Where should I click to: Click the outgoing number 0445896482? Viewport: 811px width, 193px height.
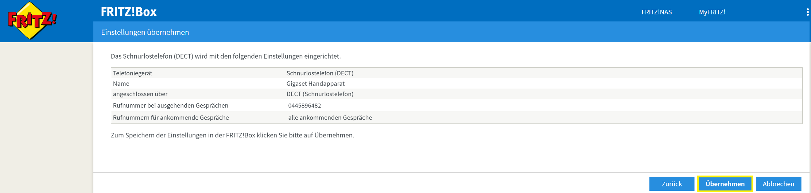(x=304, y=106)
